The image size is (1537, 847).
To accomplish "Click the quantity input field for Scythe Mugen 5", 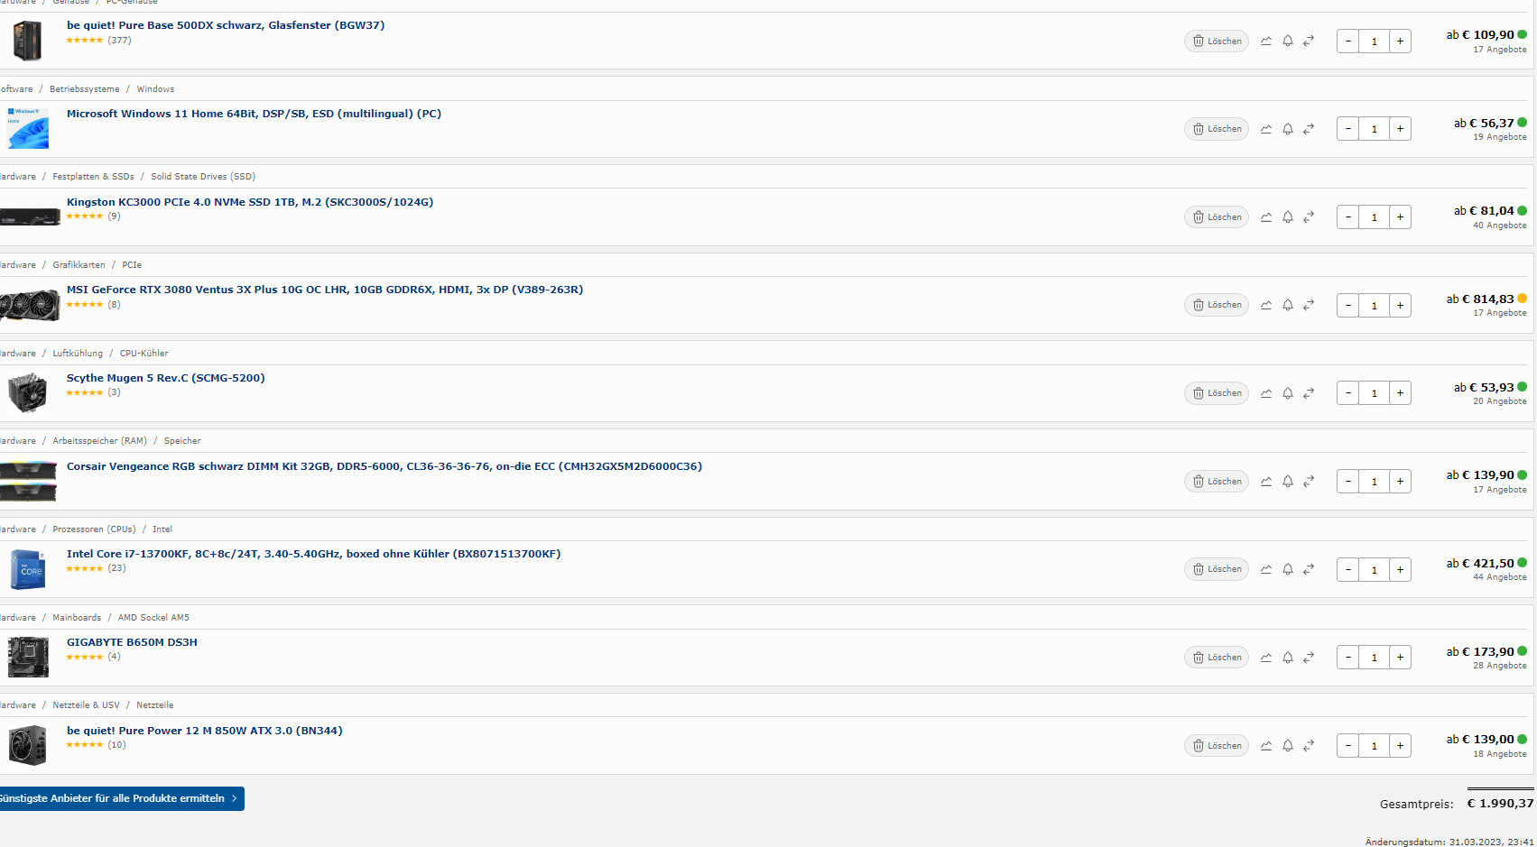I will coord(1374,392).
